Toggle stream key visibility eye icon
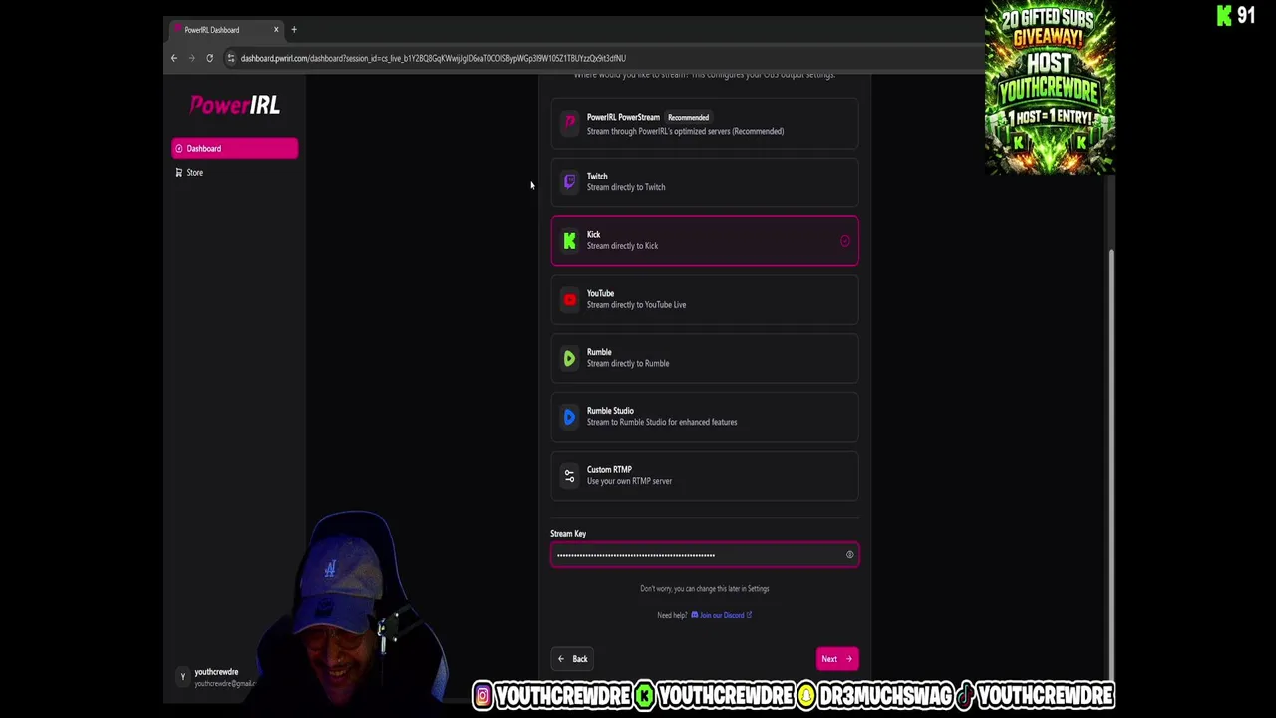The width and height of the screenshot is (1276, 718). coord(850,555)
